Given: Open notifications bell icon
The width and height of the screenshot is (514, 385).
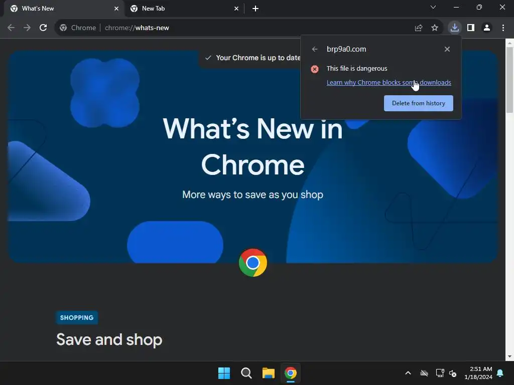Looking at the screenshot, I should click(x=500, y=373).
